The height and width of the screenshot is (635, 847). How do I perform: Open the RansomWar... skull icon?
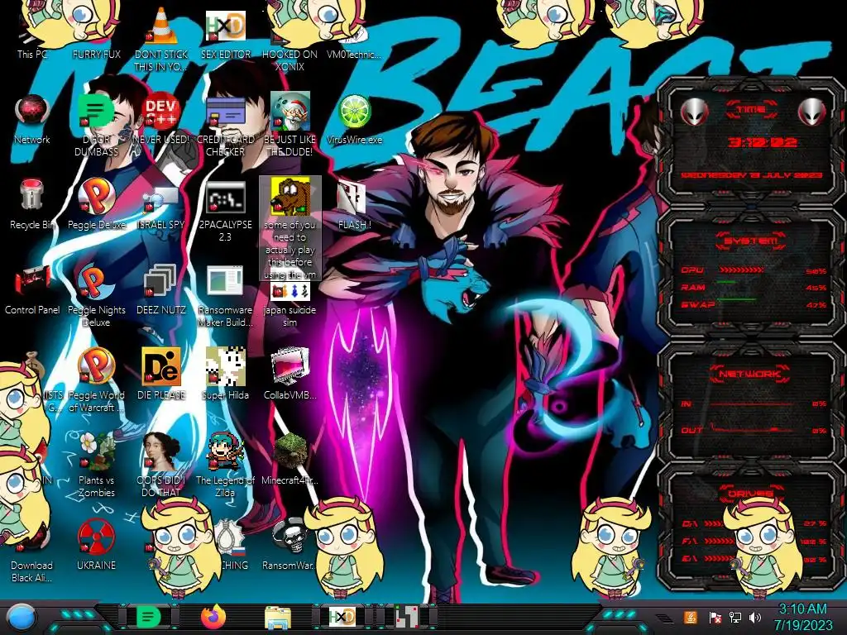click(x=290, y=536)
